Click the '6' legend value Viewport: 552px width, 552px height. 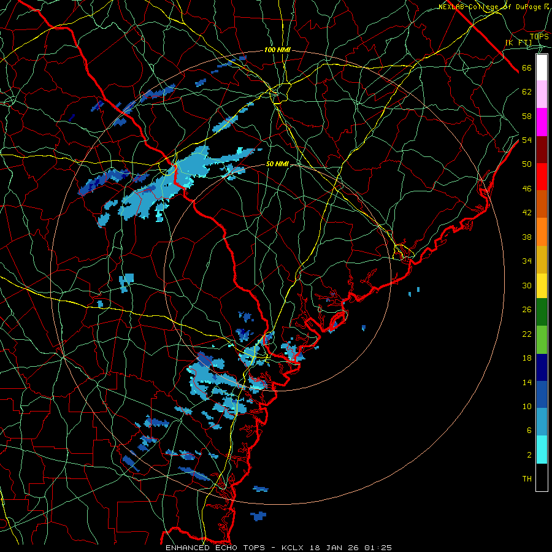(529, 431)
